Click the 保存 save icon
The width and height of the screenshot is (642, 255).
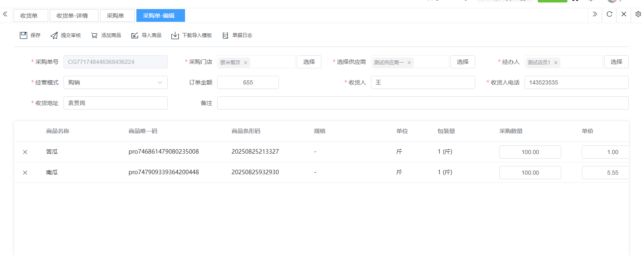click(x=23, y=35)
